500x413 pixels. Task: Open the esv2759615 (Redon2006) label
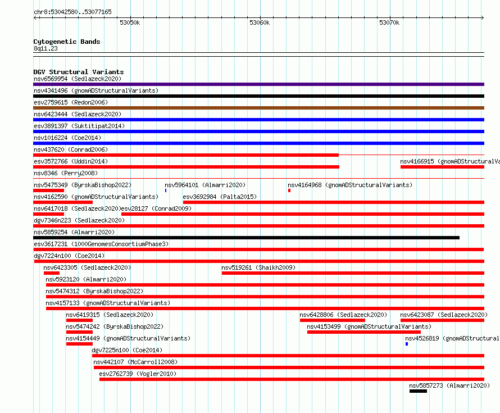point(71,102)
